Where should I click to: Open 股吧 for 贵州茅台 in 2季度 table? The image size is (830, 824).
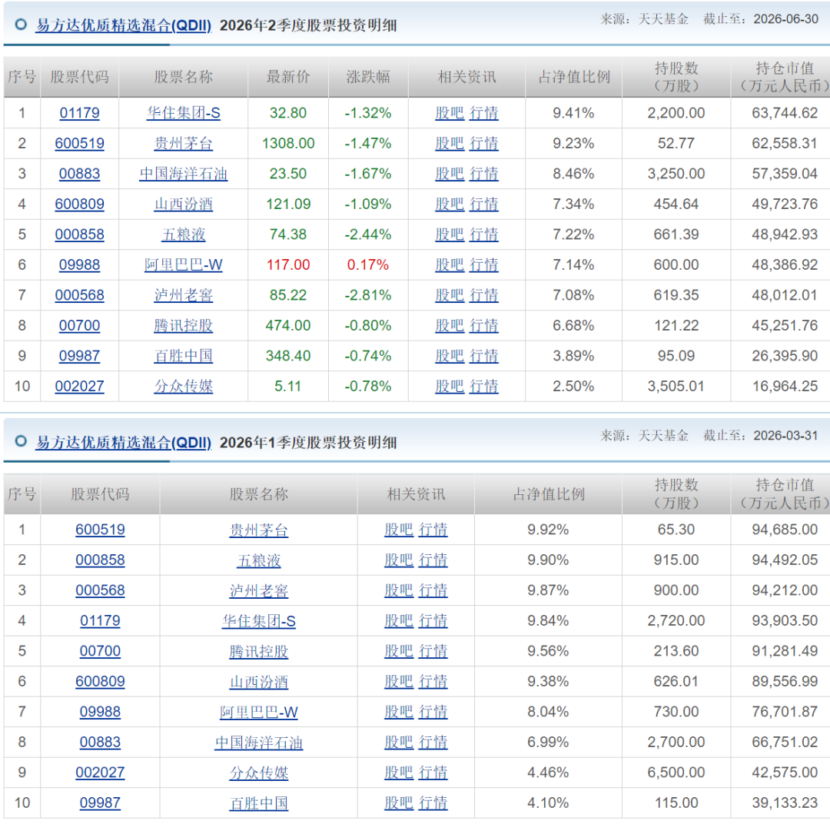click(x=450, y=143)
